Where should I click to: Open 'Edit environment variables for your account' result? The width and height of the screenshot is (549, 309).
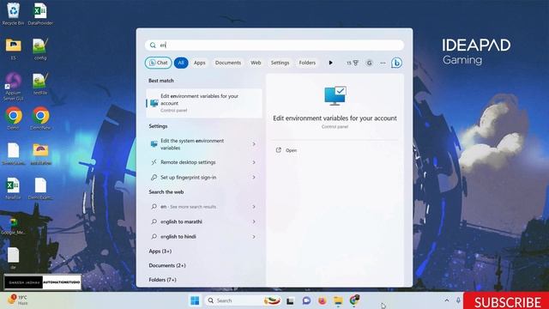(204, 103)
